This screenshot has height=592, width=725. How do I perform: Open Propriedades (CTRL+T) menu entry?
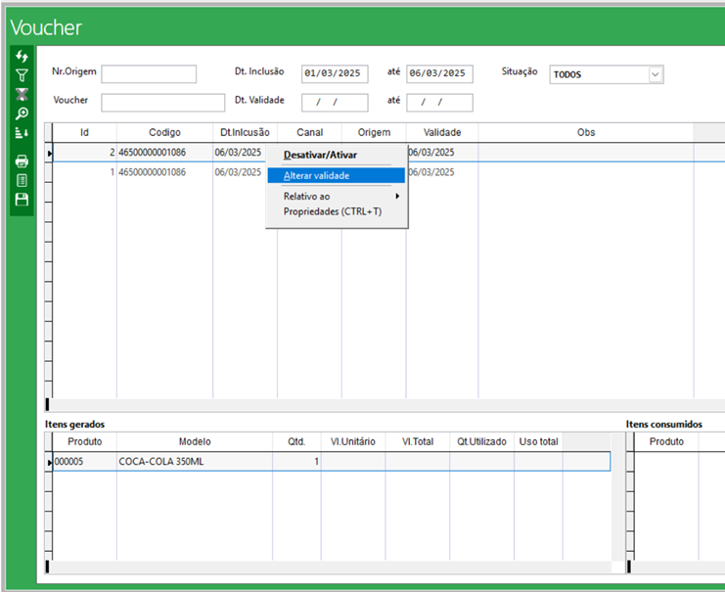(332, 211)
